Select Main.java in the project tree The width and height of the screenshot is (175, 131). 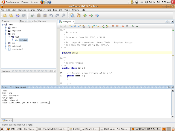(x=23, y=40)
